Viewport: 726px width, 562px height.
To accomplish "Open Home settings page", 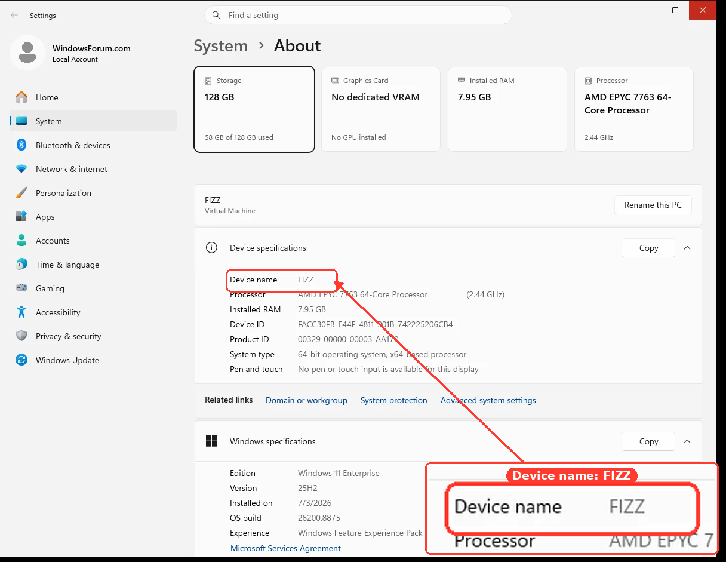I will [93, 97].
